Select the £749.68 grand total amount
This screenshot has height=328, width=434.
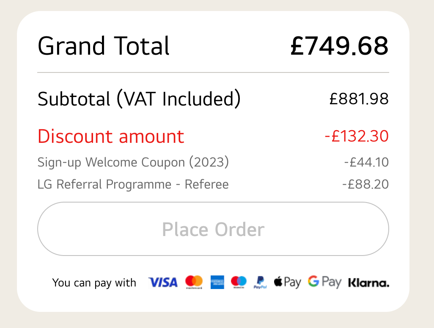coord(339,46)
